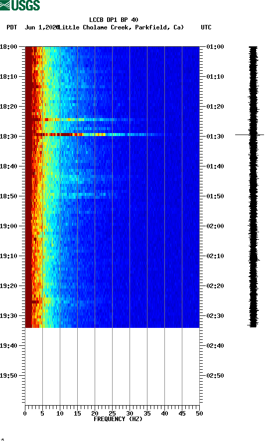
Task: Click the 0 Hz frequency tick label
Action: click(25, 414)
